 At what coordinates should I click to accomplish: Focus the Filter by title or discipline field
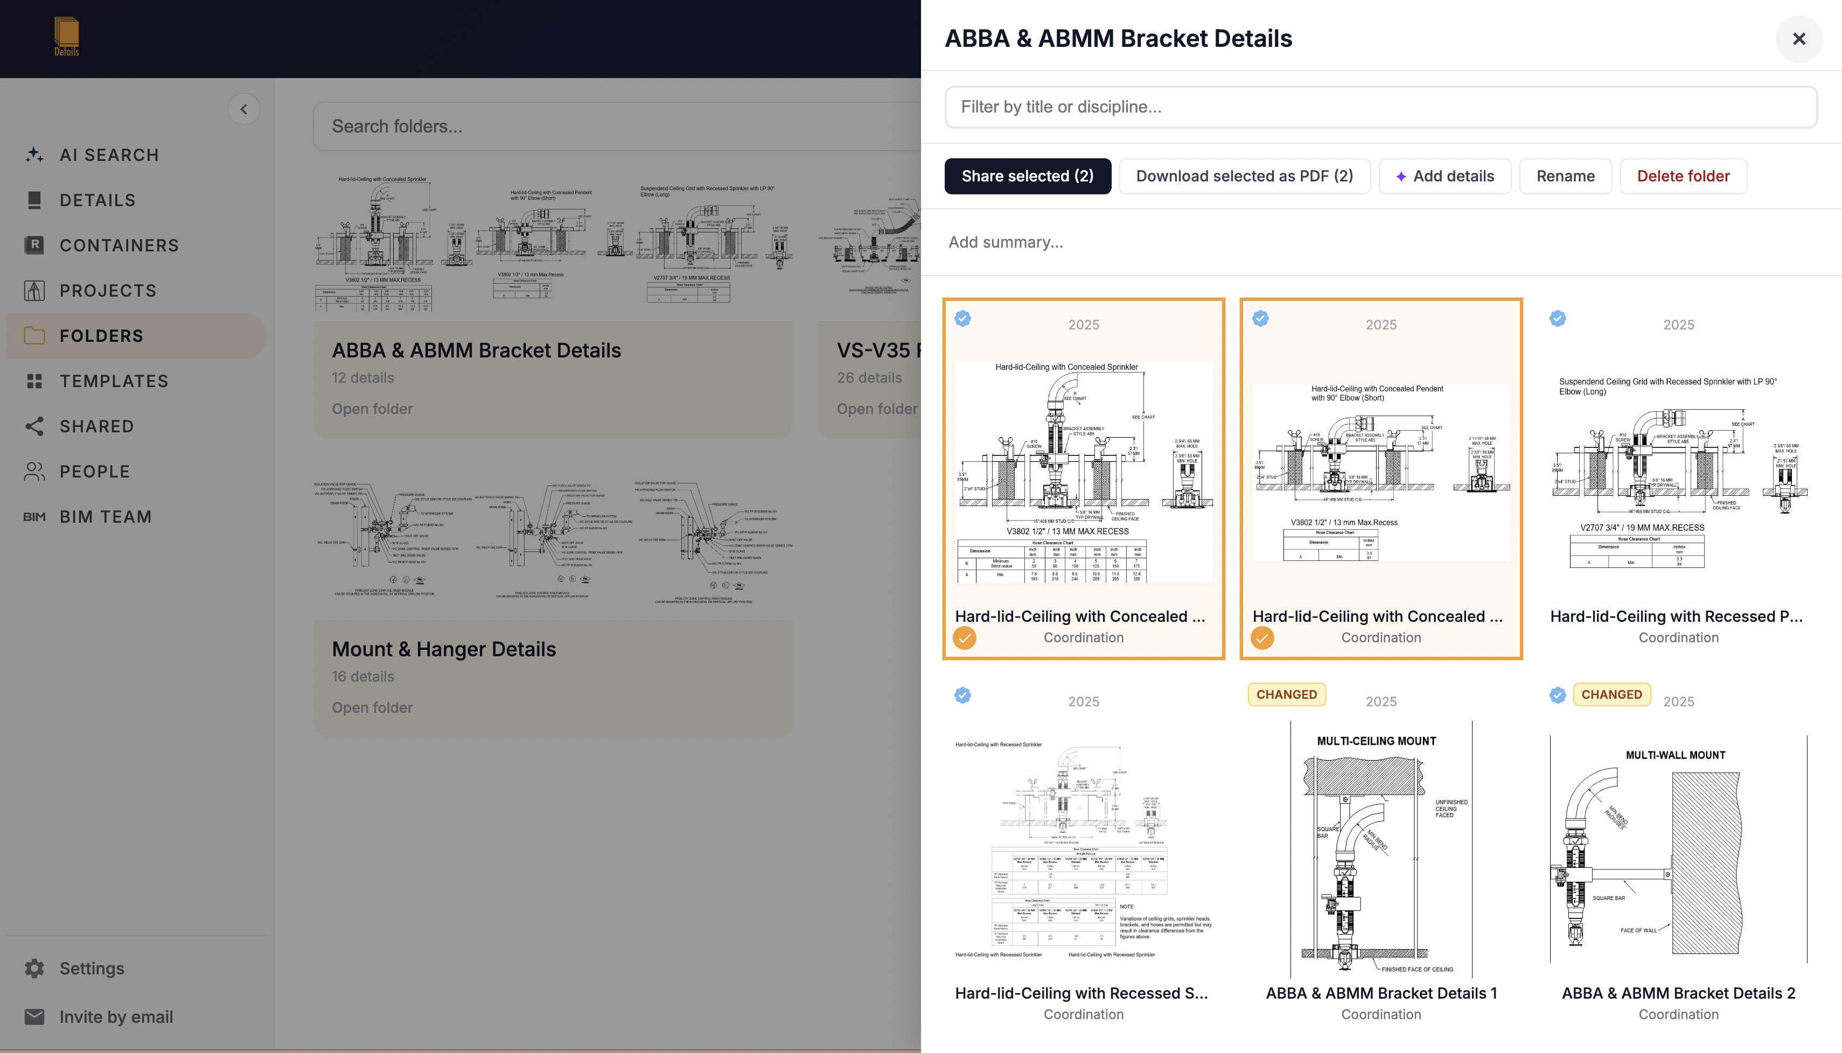point(1381,107)
